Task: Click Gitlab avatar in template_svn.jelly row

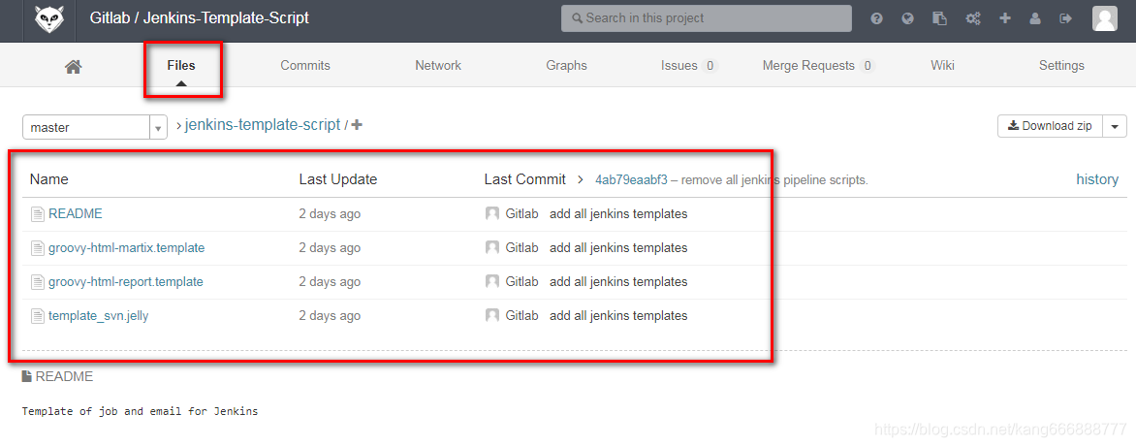Action: pos(492,315)
